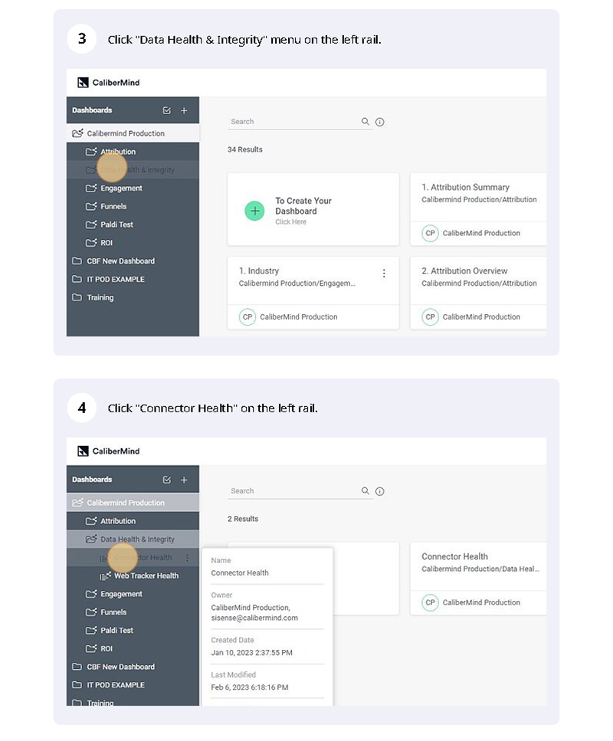Click the search info icon in step 4 screenshot
The height and width of the screenshot is (741, 613).
coord(379,491)
